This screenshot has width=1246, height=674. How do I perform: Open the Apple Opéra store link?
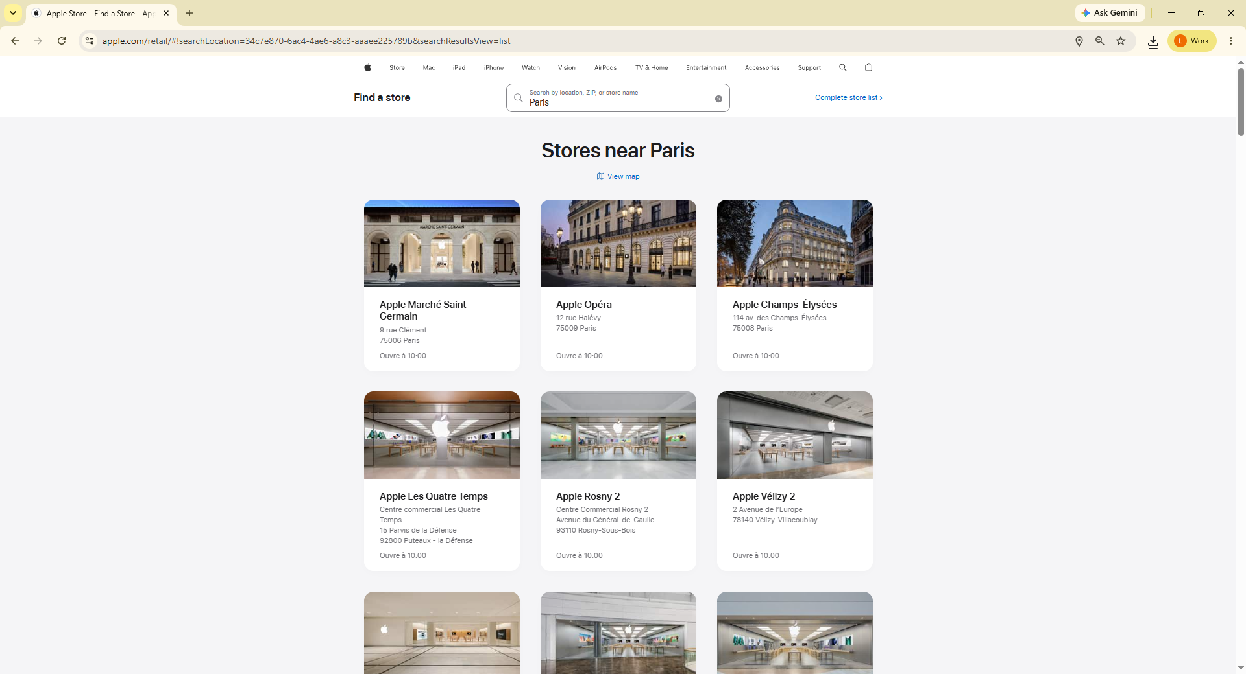583,305
